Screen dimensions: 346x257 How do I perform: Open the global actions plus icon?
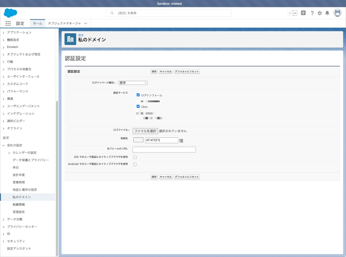[x=303, y=13]
